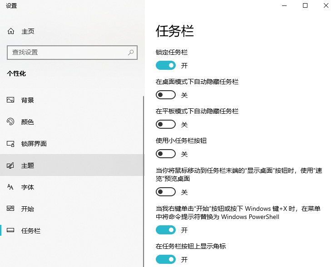Switch off 在任务栏按钮上显示角标 toggle
Screen dimensions: 332x267
click(x=166, y=260)
